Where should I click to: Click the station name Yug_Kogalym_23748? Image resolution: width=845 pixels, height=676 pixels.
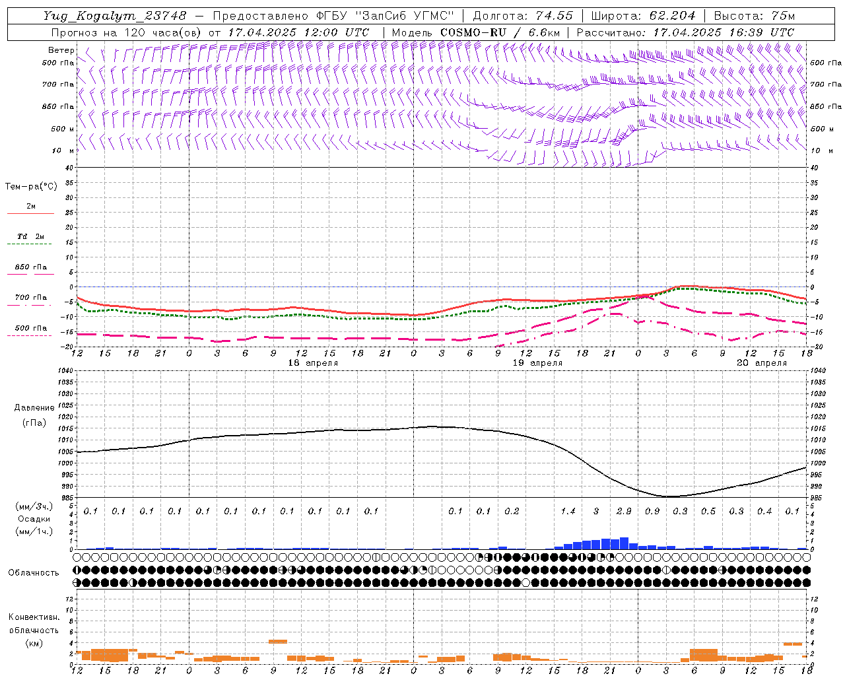point(115,16)
